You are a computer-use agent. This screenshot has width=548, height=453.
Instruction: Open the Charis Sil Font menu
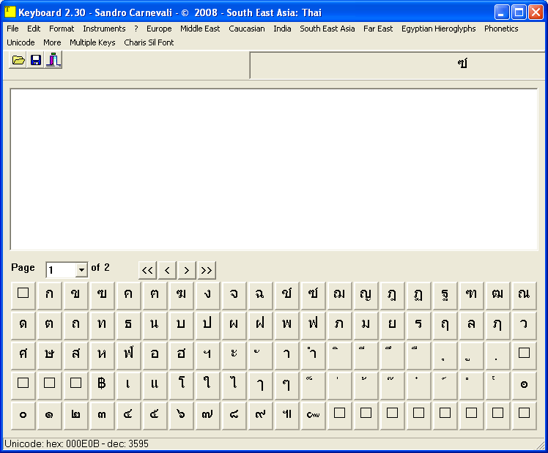[149, 42]
